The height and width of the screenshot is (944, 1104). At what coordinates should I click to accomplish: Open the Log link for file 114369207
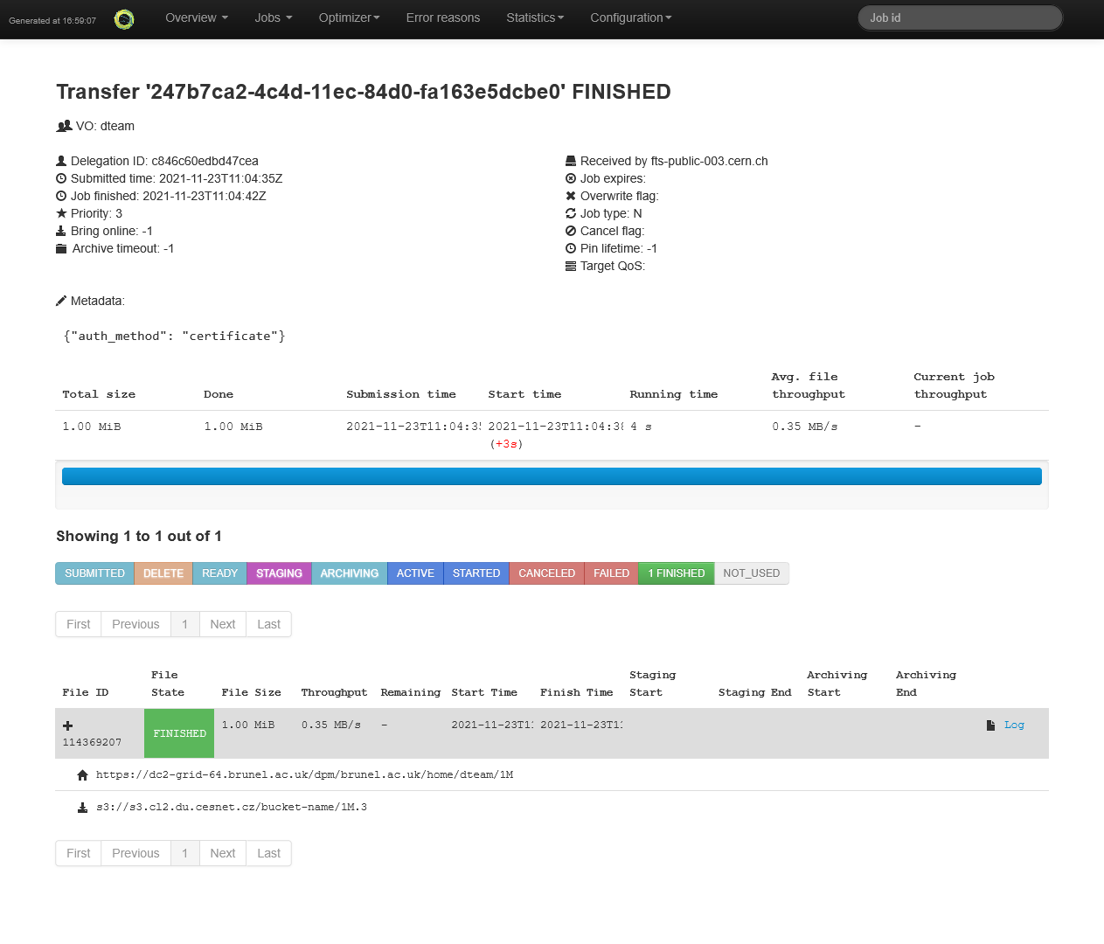click(1014, 725)
